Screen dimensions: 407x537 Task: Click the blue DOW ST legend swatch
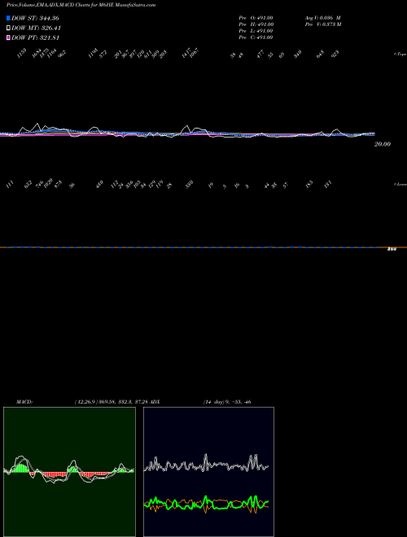point(8,18)
